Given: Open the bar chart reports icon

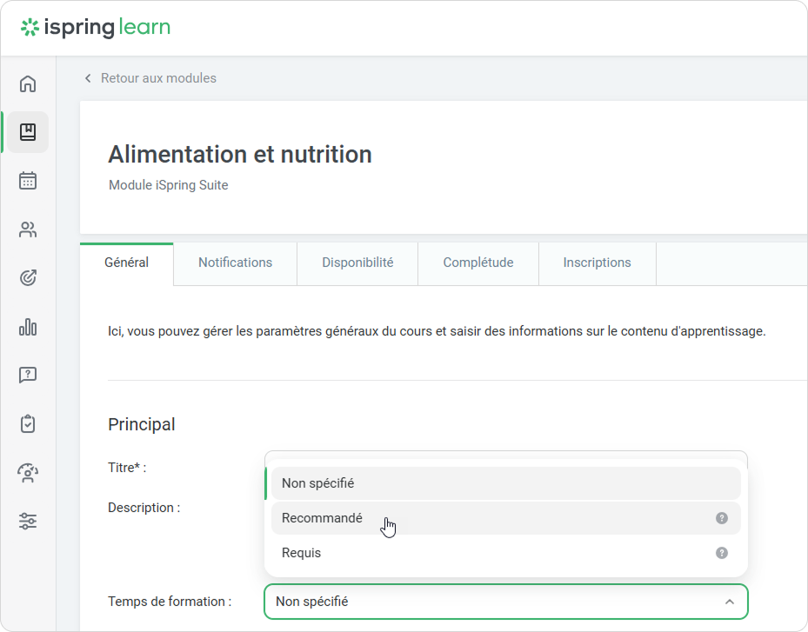Looking at the screenshot, I should point(28,327).
